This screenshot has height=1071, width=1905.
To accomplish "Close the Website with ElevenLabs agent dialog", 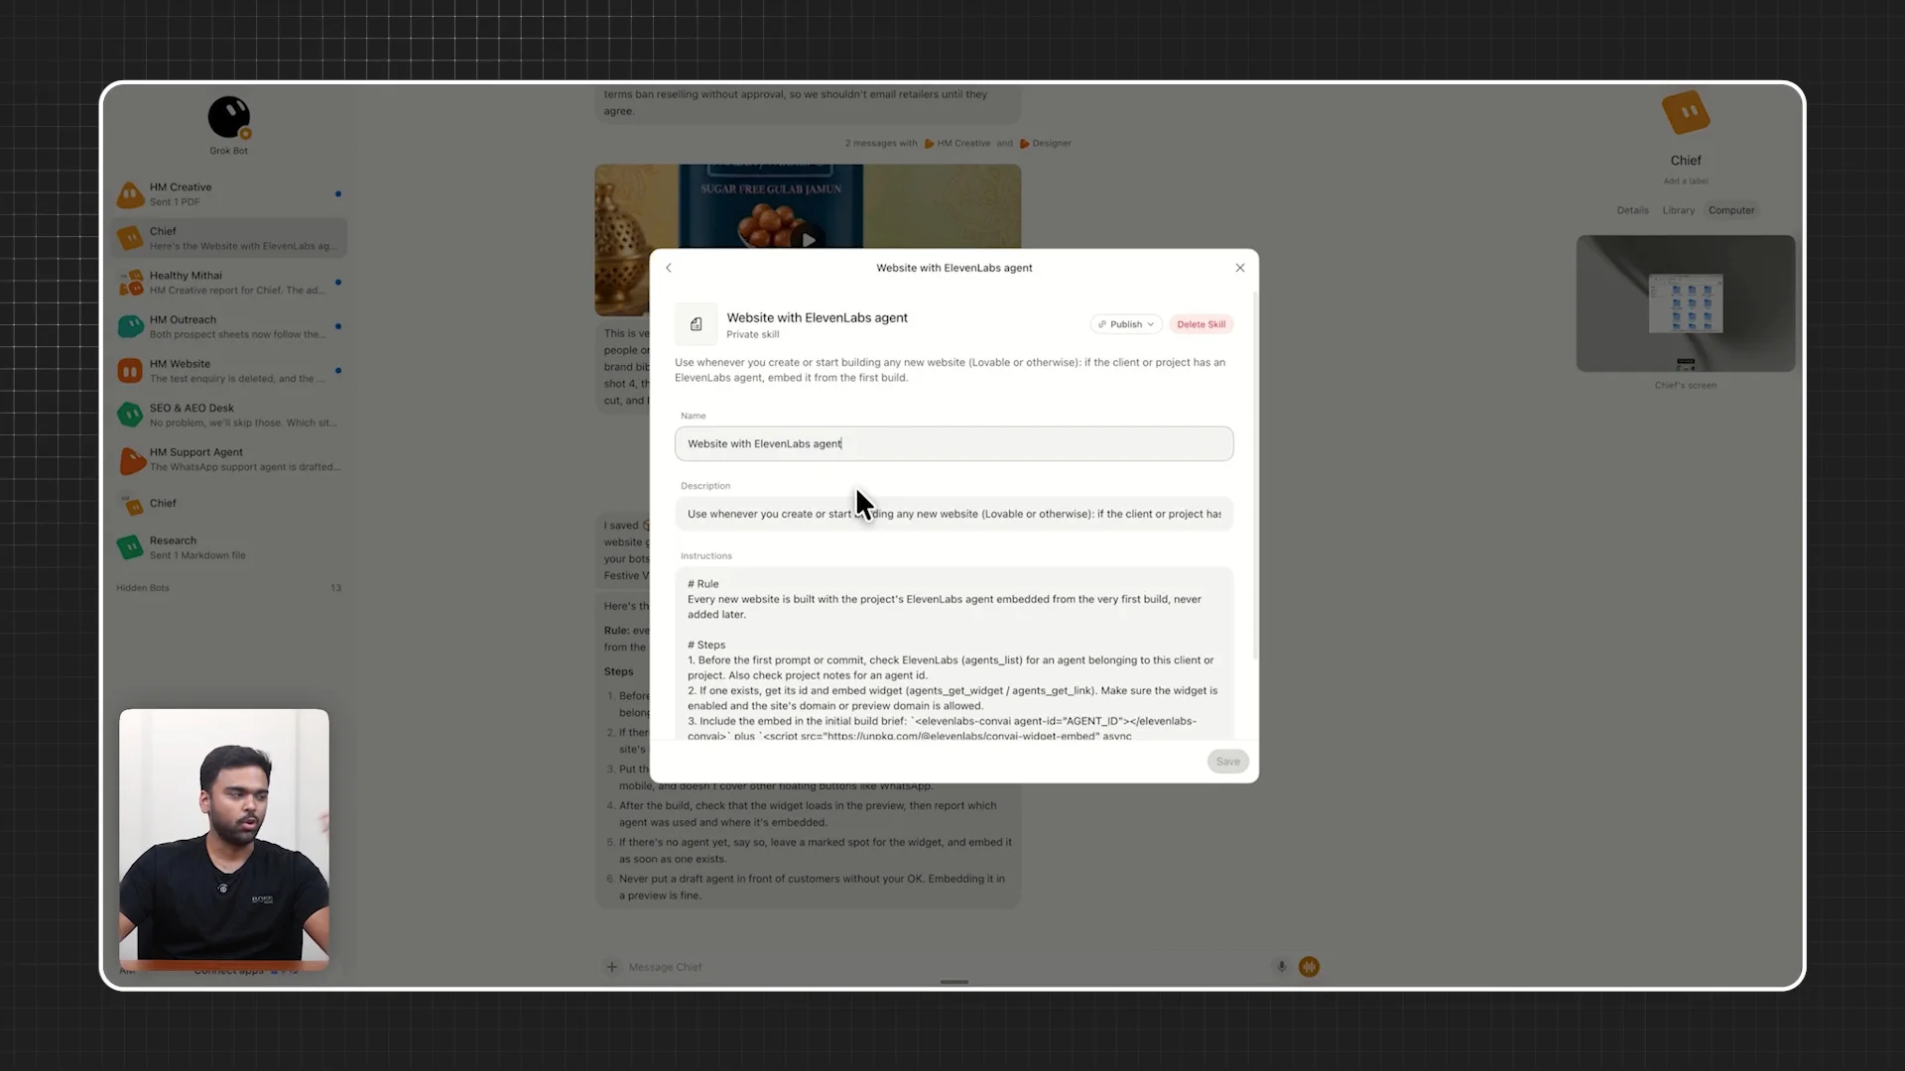I will coord(1240,268).
